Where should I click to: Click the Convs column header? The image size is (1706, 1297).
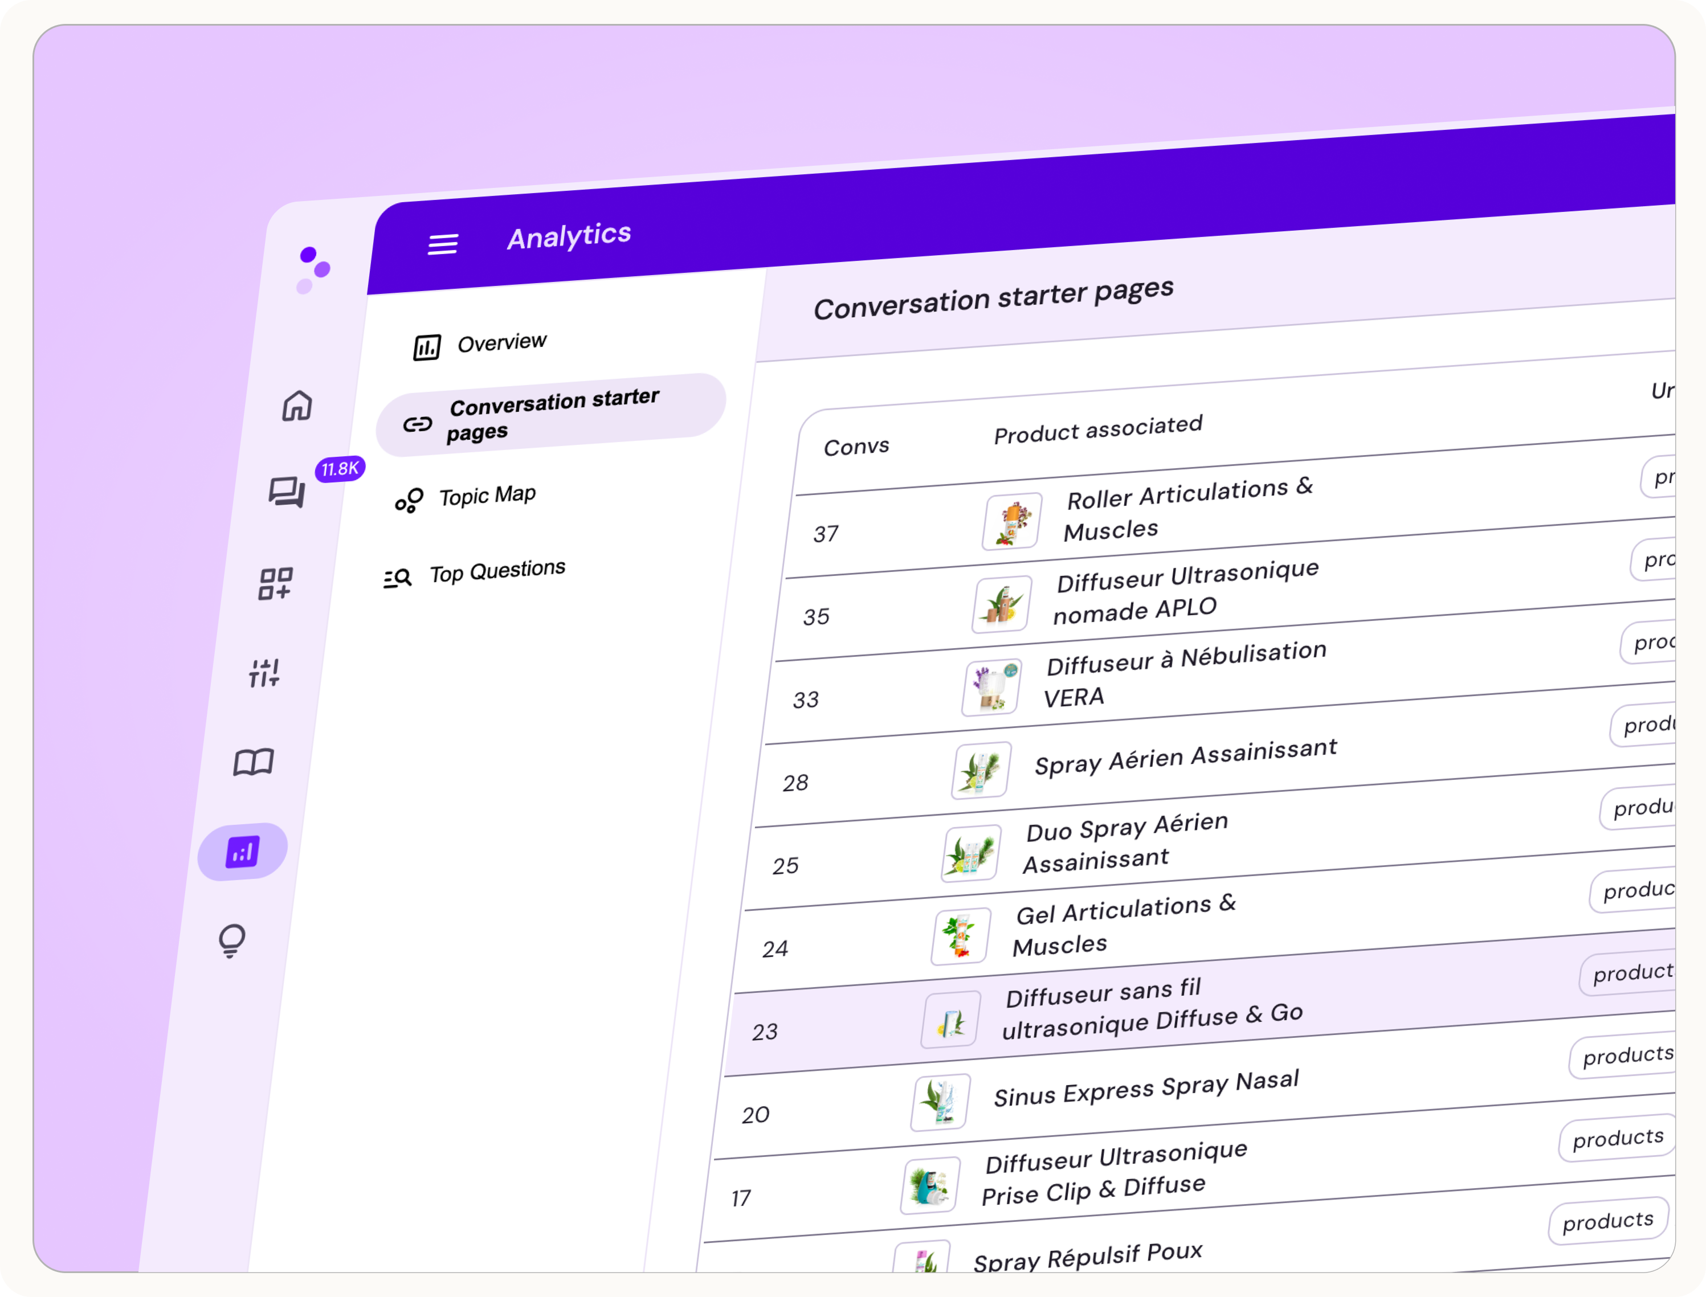tap(856, 446)
